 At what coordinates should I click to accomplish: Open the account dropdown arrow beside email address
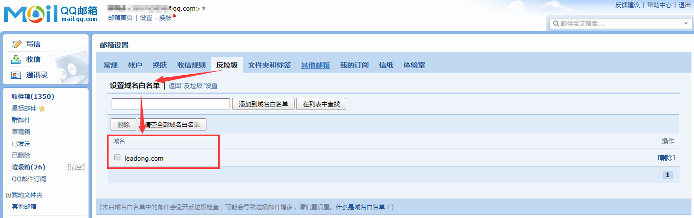204,8
